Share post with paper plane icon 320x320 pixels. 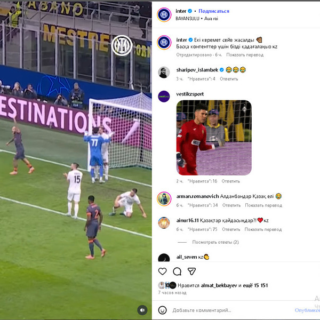pyautogui.click(x=191, y=271)
